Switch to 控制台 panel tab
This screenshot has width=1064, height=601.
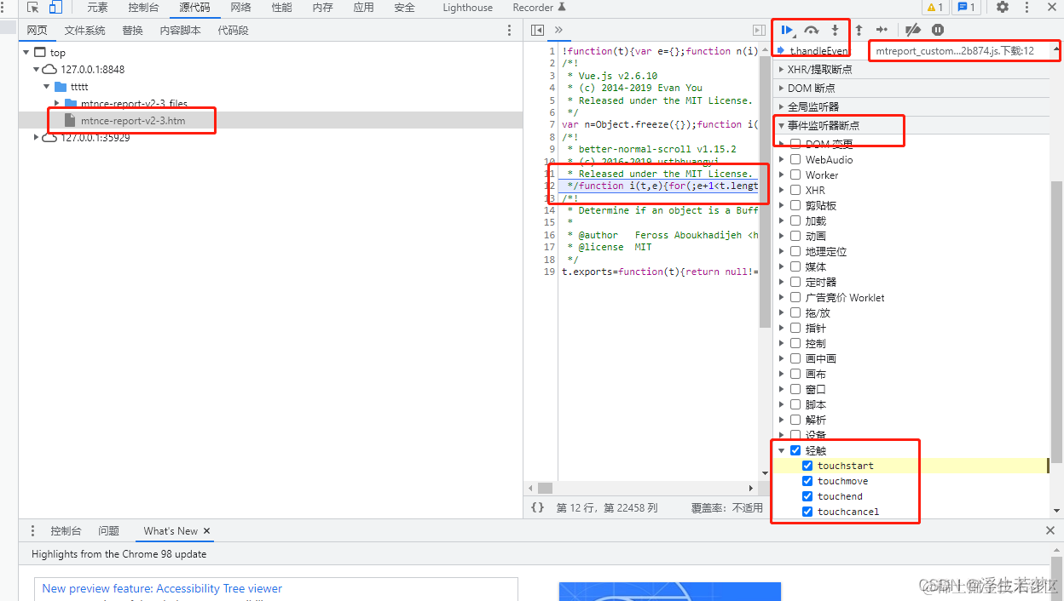143,8
